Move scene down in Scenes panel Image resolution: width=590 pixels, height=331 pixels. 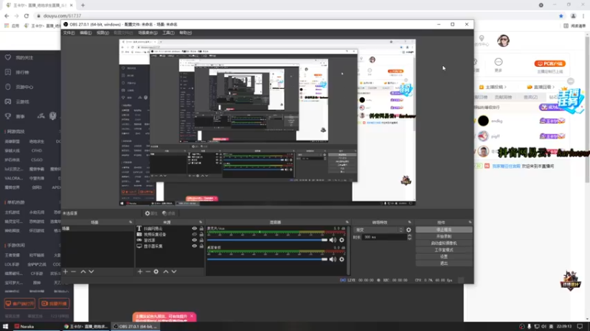[x=91, y=271]
